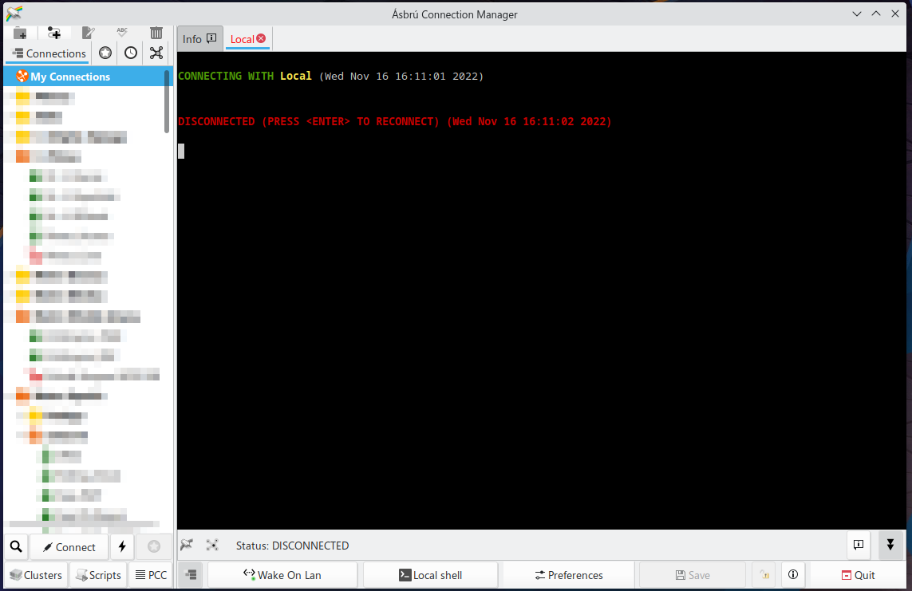Viewport: 912px width, 591px height.
Task: Click the cluster icon in status bar
Action: pyautogui.click(x=212, y=545)
